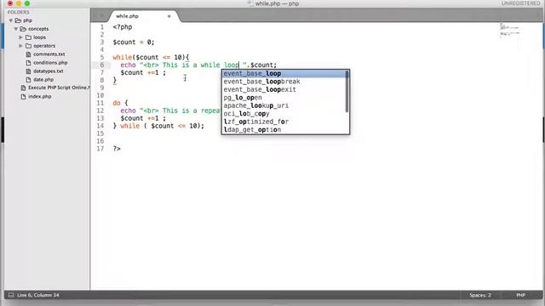Collapse the php root folder arrow

[x=11, y=20]
